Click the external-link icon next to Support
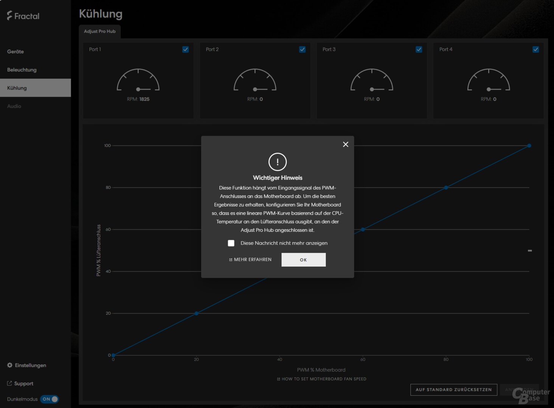This screenshot has width=554, height=408. [x=9, y=383]
